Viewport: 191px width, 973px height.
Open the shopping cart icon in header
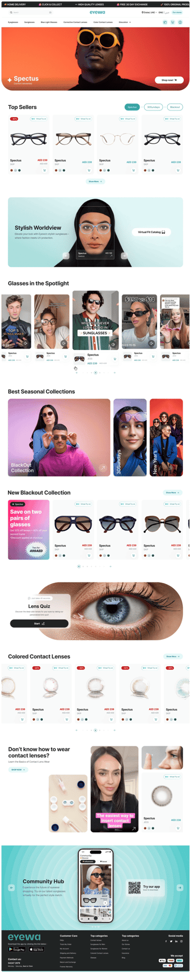click(172, 22)
